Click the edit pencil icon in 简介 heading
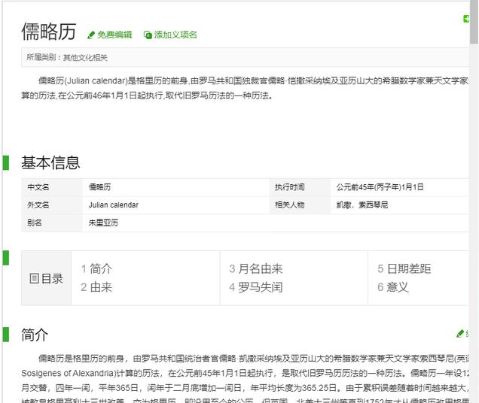 click(x=459, y=334)
